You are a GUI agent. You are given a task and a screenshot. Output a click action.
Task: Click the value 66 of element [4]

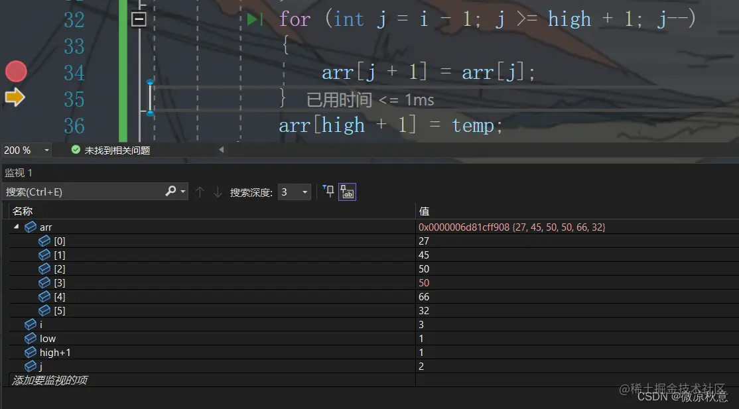point(424,297)
